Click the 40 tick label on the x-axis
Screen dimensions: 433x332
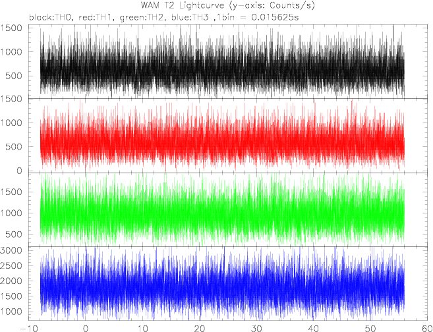(x=313, y=329)
